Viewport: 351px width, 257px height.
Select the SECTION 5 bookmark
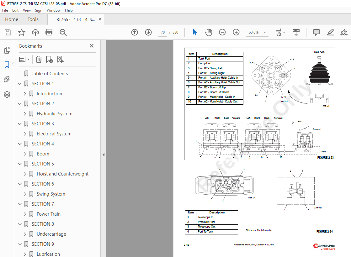pyautogui.click(x=43, y=164)
